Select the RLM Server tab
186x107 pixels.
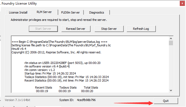(x=44, y=12)
